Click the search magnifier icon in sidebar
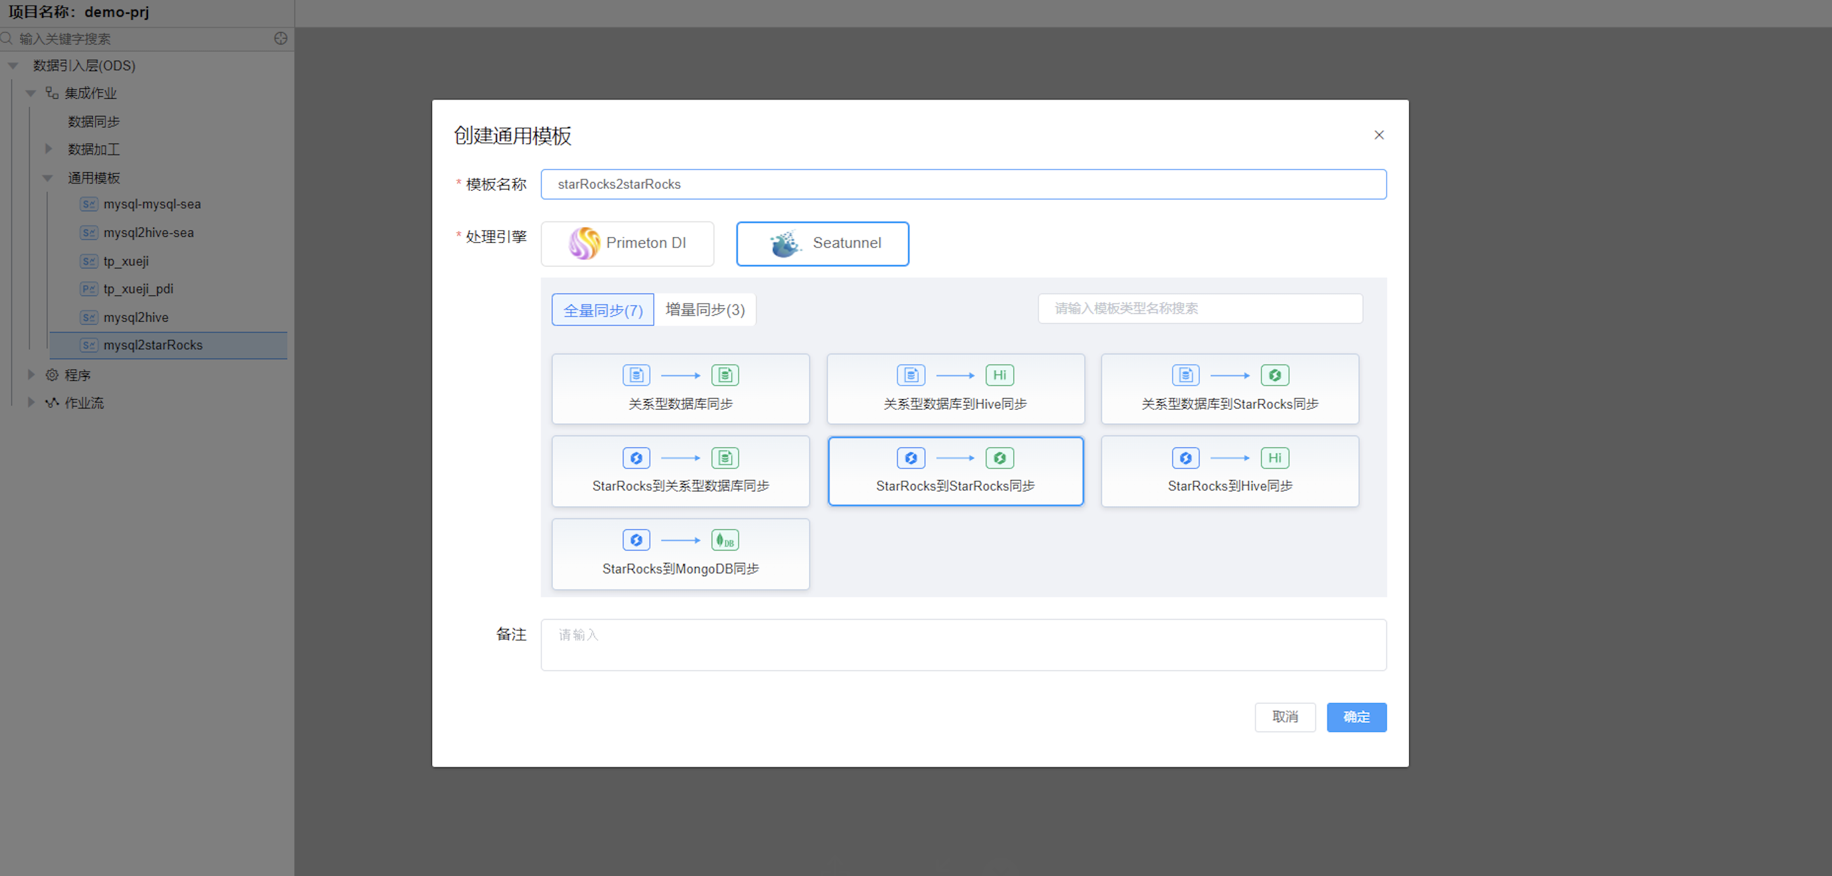Image resolution: width=1832 pixels, height=876 pixels. (x=7, y=38)
